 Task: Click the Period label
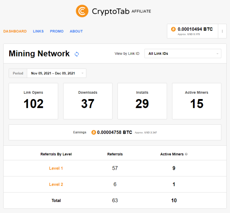tap(18, 73)
